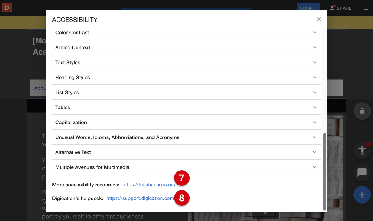Expand the List Styles section
The width and height of the screenshot is (373, 221).
point(186,92)
